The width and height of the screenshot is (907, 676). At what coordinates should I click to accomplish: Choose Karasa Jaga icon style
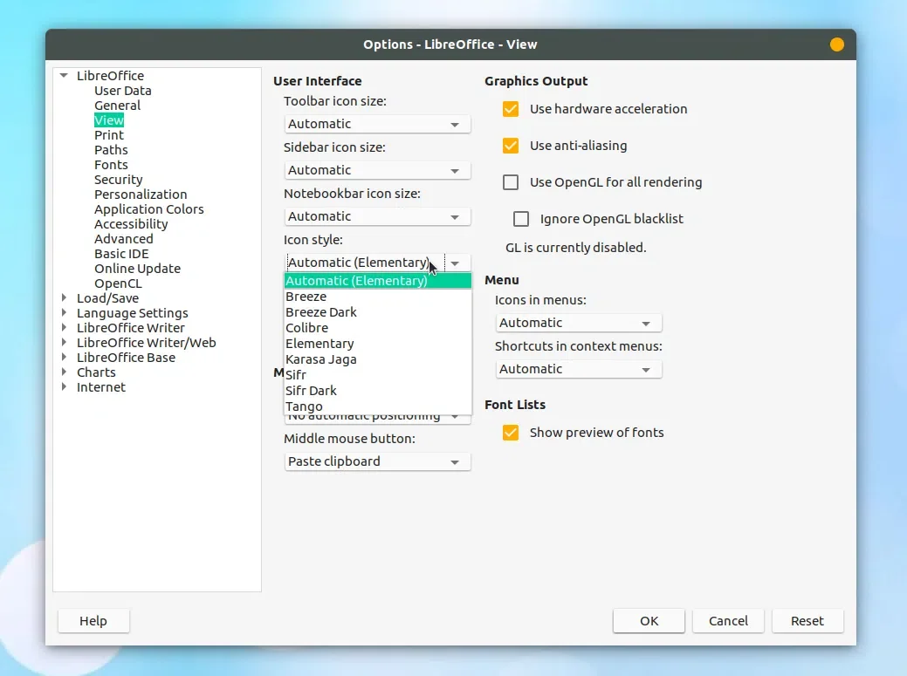[x=378, y=359]
